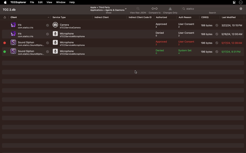Select System Set auth reason
Image resolution: width=246 pixels, height=153 pixels.
(185, 50)
